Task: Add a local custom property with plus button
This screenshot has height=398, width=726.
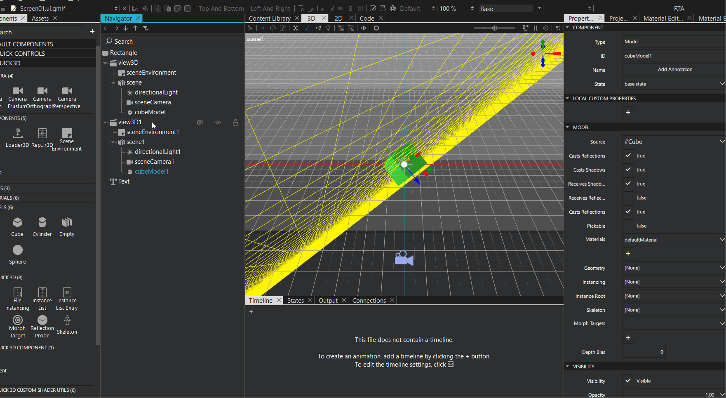Action: [x=628, y=113]
